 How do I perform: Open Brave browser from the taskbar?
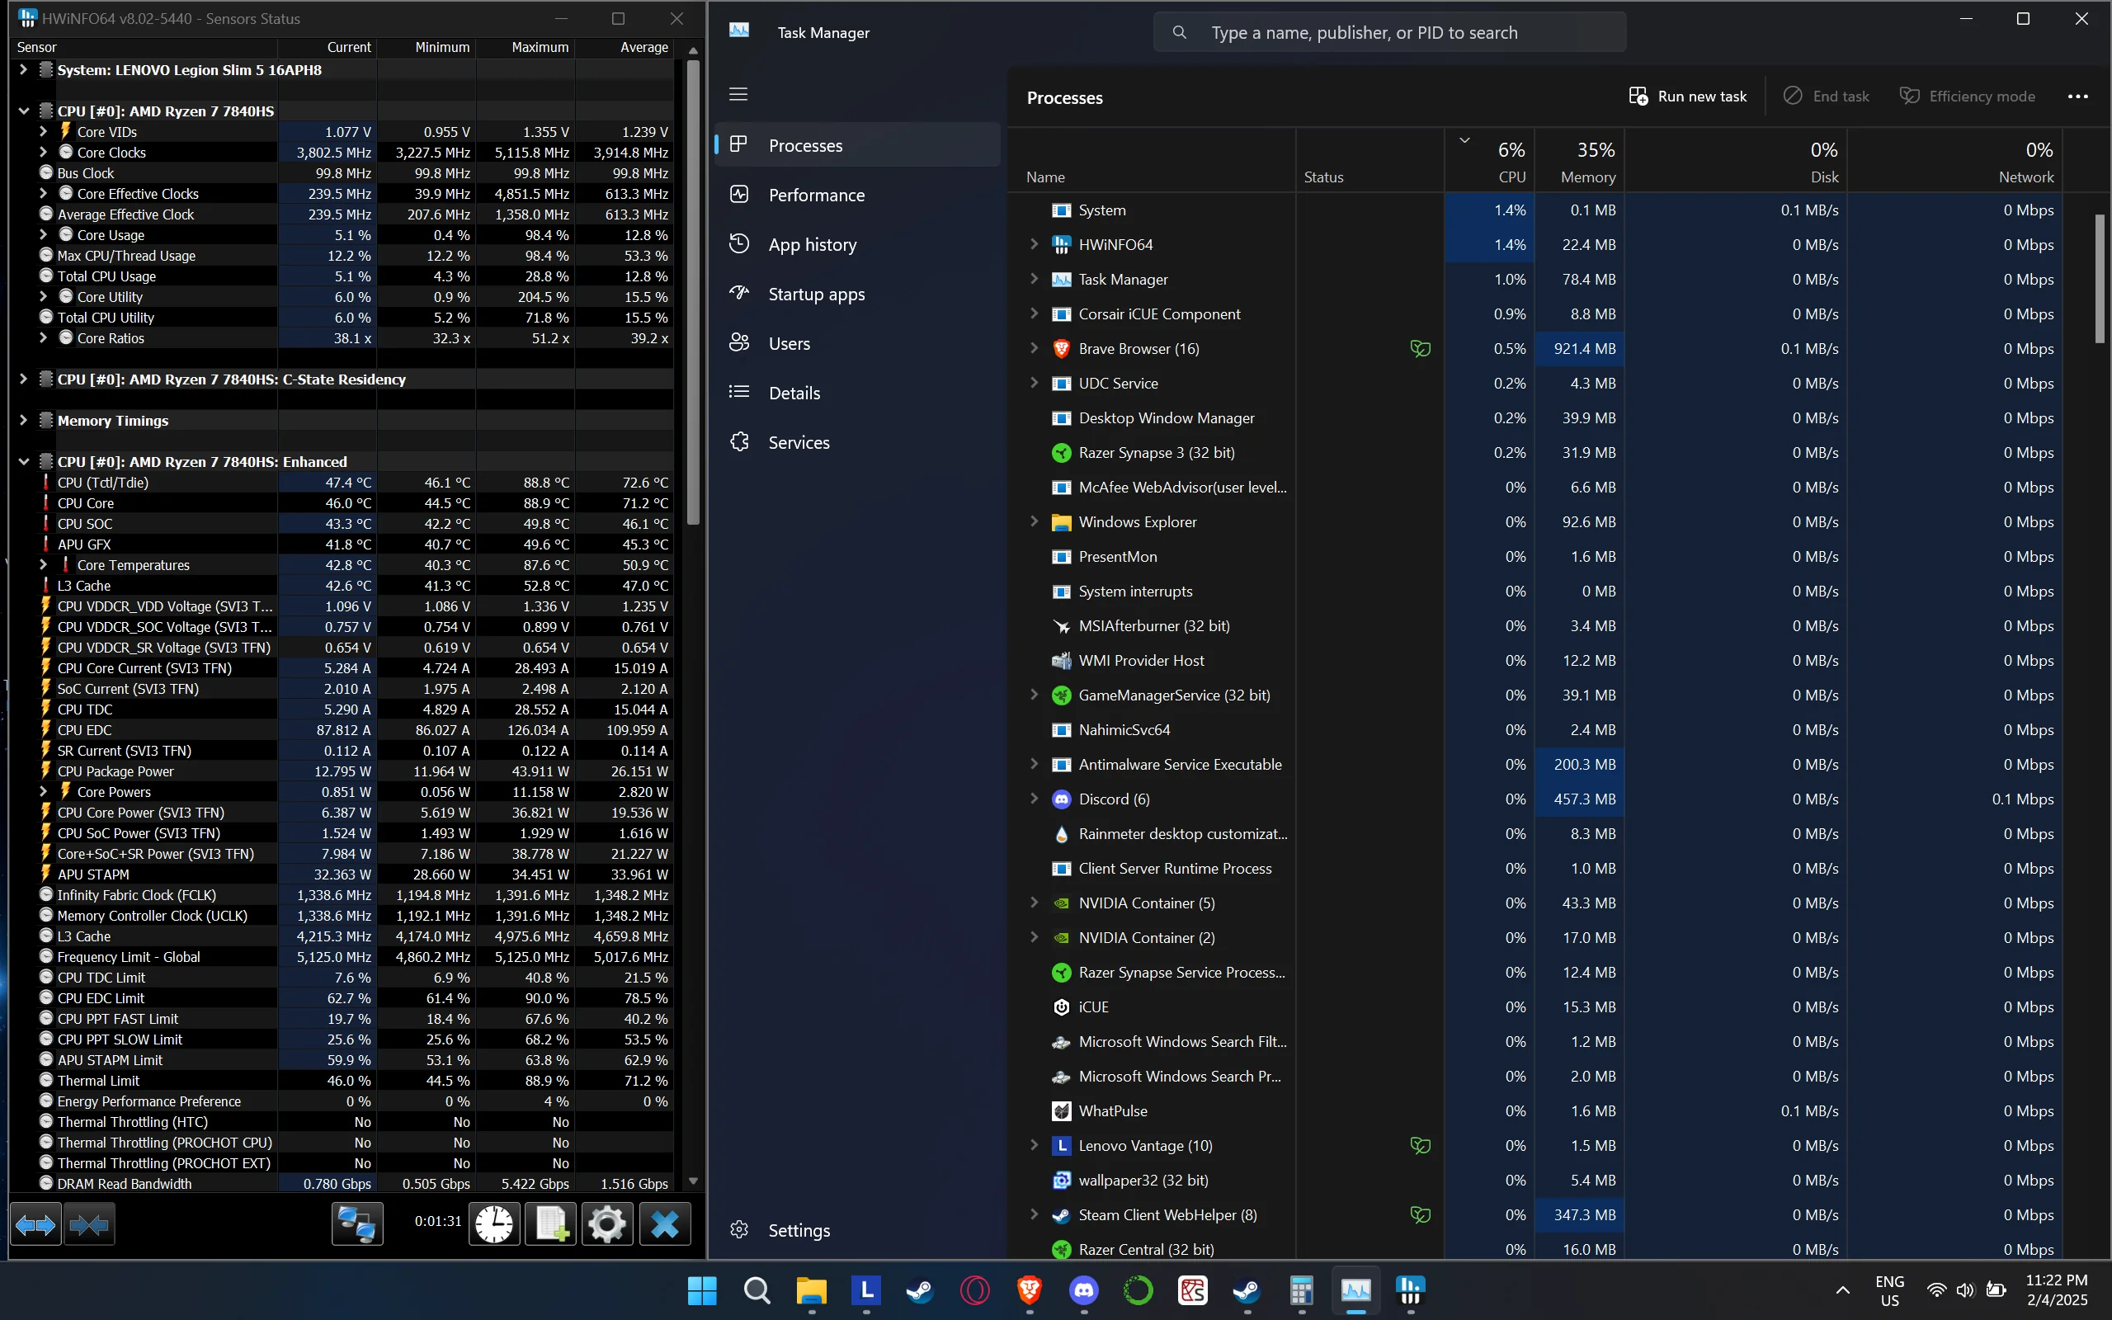(1030, 1290)
